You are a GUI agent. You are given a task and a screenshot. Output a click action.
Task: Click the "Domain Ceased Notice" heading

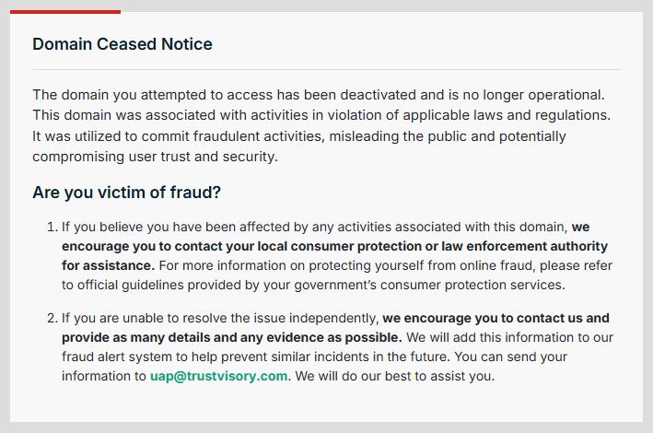pyautogui.click(x=122, y=44)
